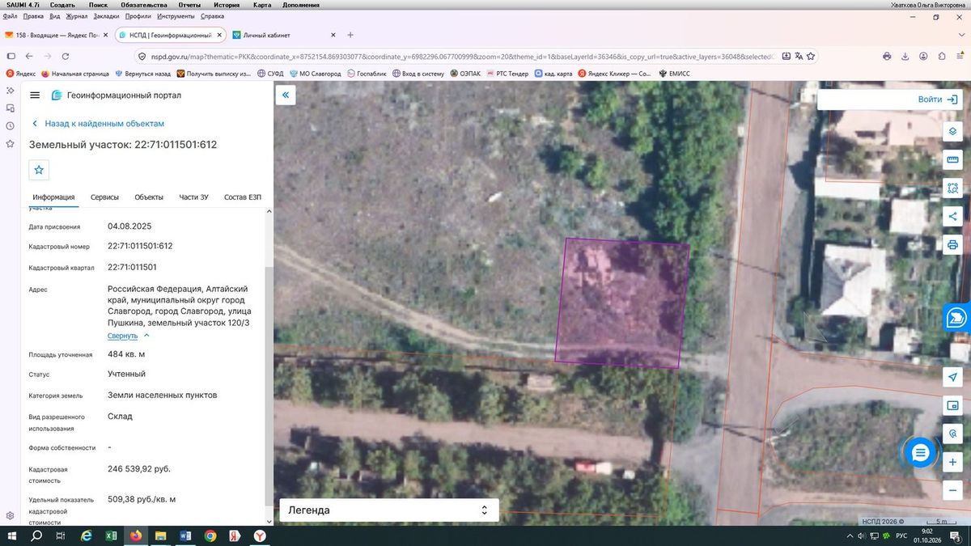Open the map layers panel
This screenshot has width=971, height=546.
tap(952, 132)
